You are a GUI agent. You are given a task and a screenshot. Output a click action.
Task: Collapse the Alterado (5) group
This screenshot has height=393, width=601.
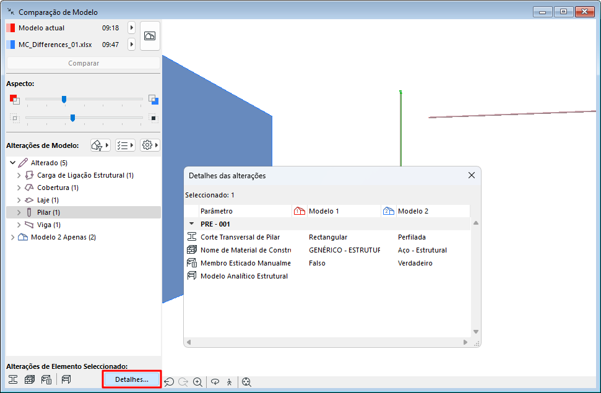[x=12, y=163]
